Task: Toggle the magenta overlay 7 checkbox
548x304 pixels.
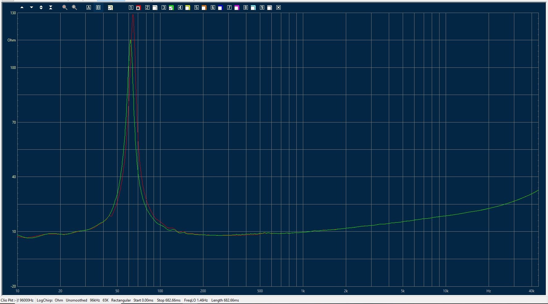Action: pos(237,8)
